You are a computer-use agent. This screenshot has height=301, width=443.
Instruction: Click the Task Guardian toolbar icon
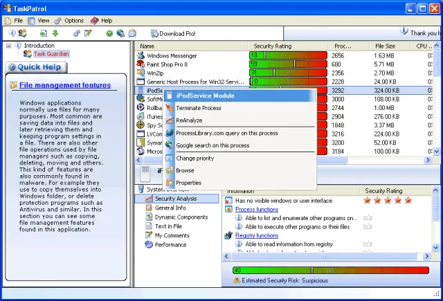23,33
